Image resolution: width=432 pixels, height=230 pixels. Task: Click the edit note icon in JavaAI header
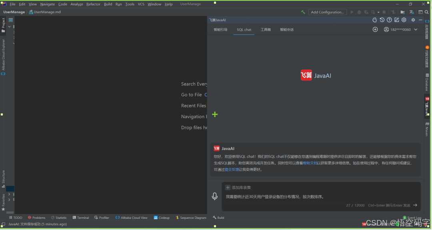(x=396, y=20)
